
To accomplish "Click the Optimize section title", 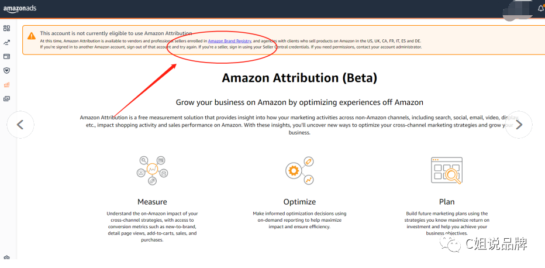I will [x=299, y=202].
